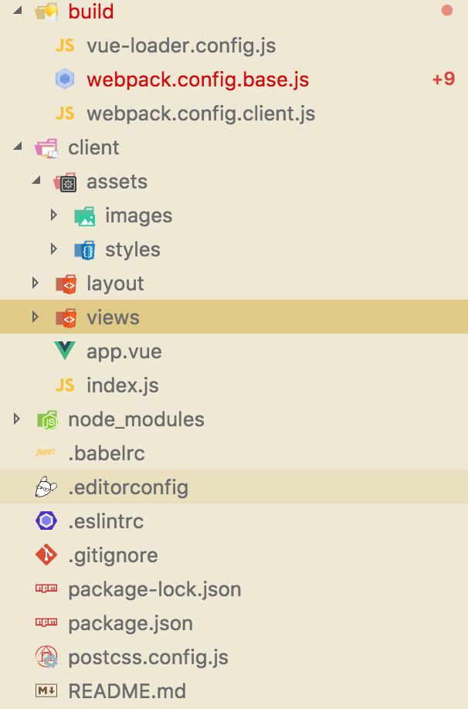Screen dimensions: 468x709
Task: Click the git icon beside .gitignore
Action: [46, 555]
